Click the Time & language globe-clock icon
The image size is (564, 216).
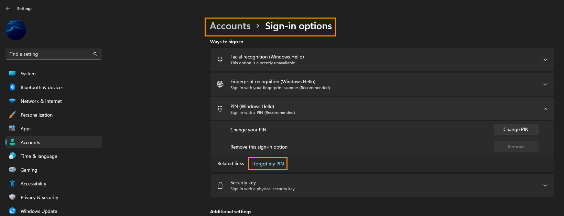[12, 156]
